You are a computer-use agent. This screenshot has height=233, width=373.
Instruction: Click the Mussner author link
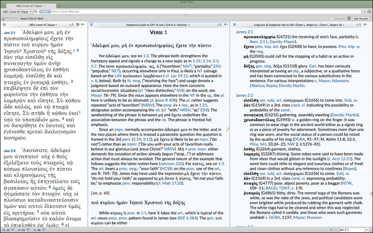click(314, 217)
